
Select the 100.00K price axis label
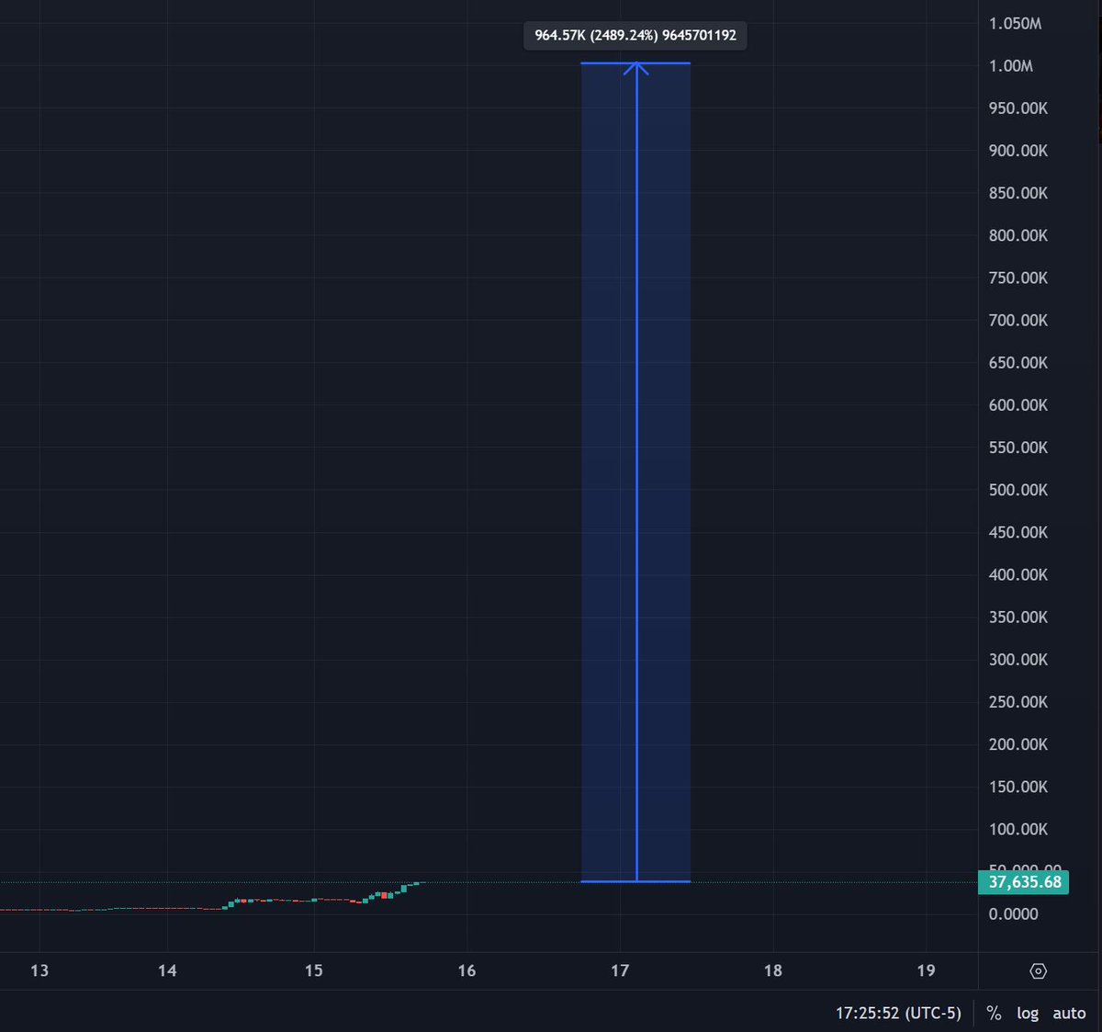tap(1018, 829)
